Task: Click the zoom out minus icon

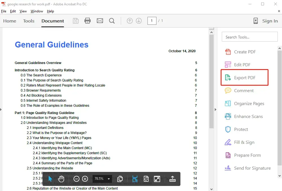Action: point(76,179)
